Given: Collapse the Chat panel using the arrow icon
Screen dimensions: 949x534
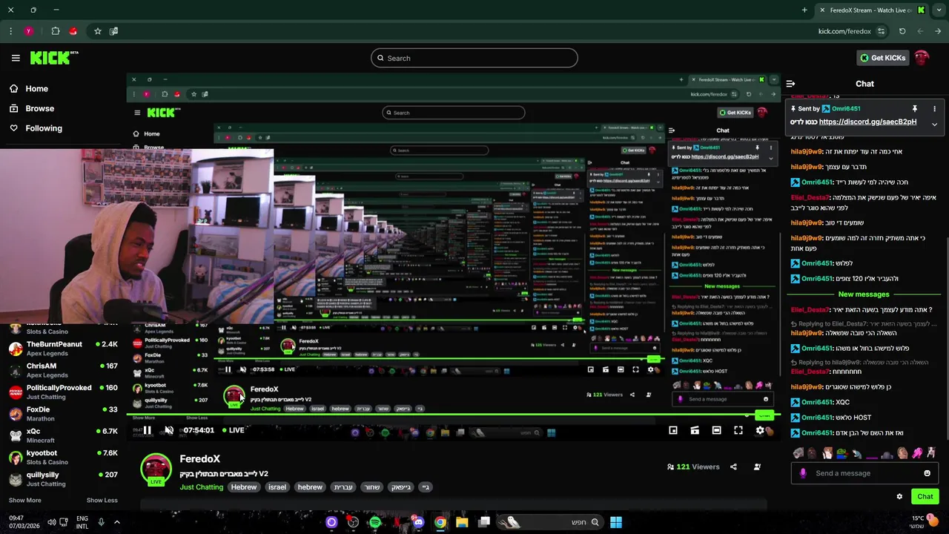Looking at the screenshot, I should (x=790, y=84).
